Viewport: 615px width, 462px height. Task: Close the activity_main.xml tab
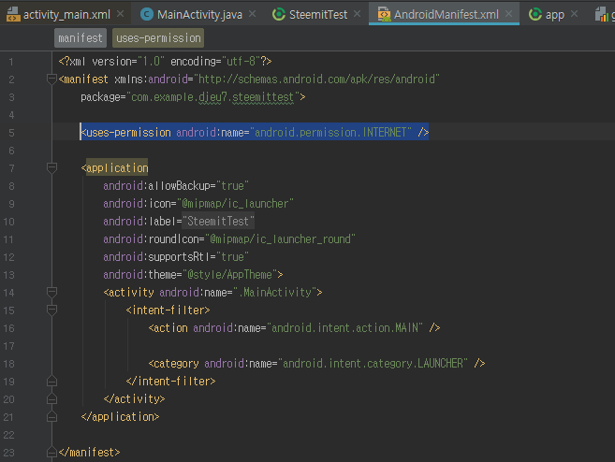[118, 15]
